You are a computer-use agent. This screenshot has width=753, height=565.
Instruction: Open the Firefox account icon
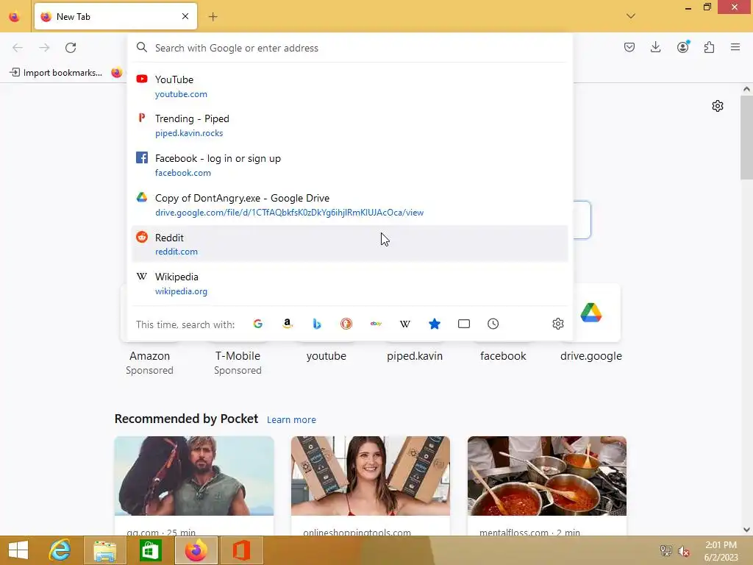683,47
